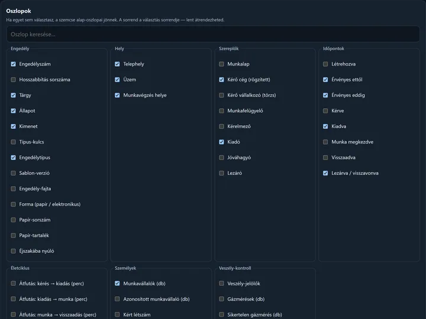Select the Jóváhagyó checkbox

point(221,158)
